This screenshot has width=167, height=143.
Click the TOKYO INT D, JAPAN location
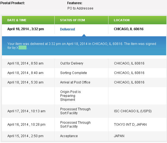coord(130,125)
